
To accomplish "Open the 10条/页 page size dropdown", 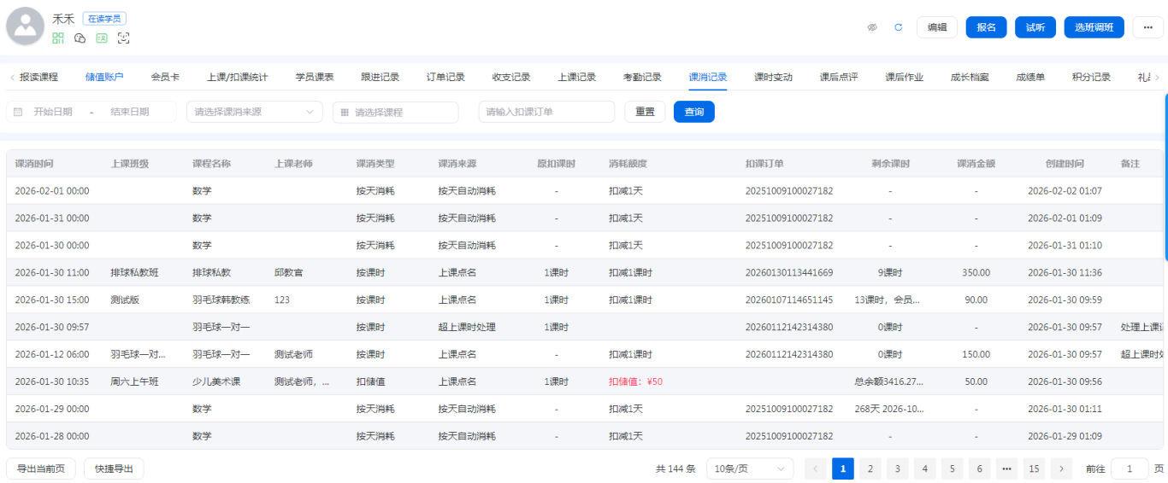I will pos(750,468).
